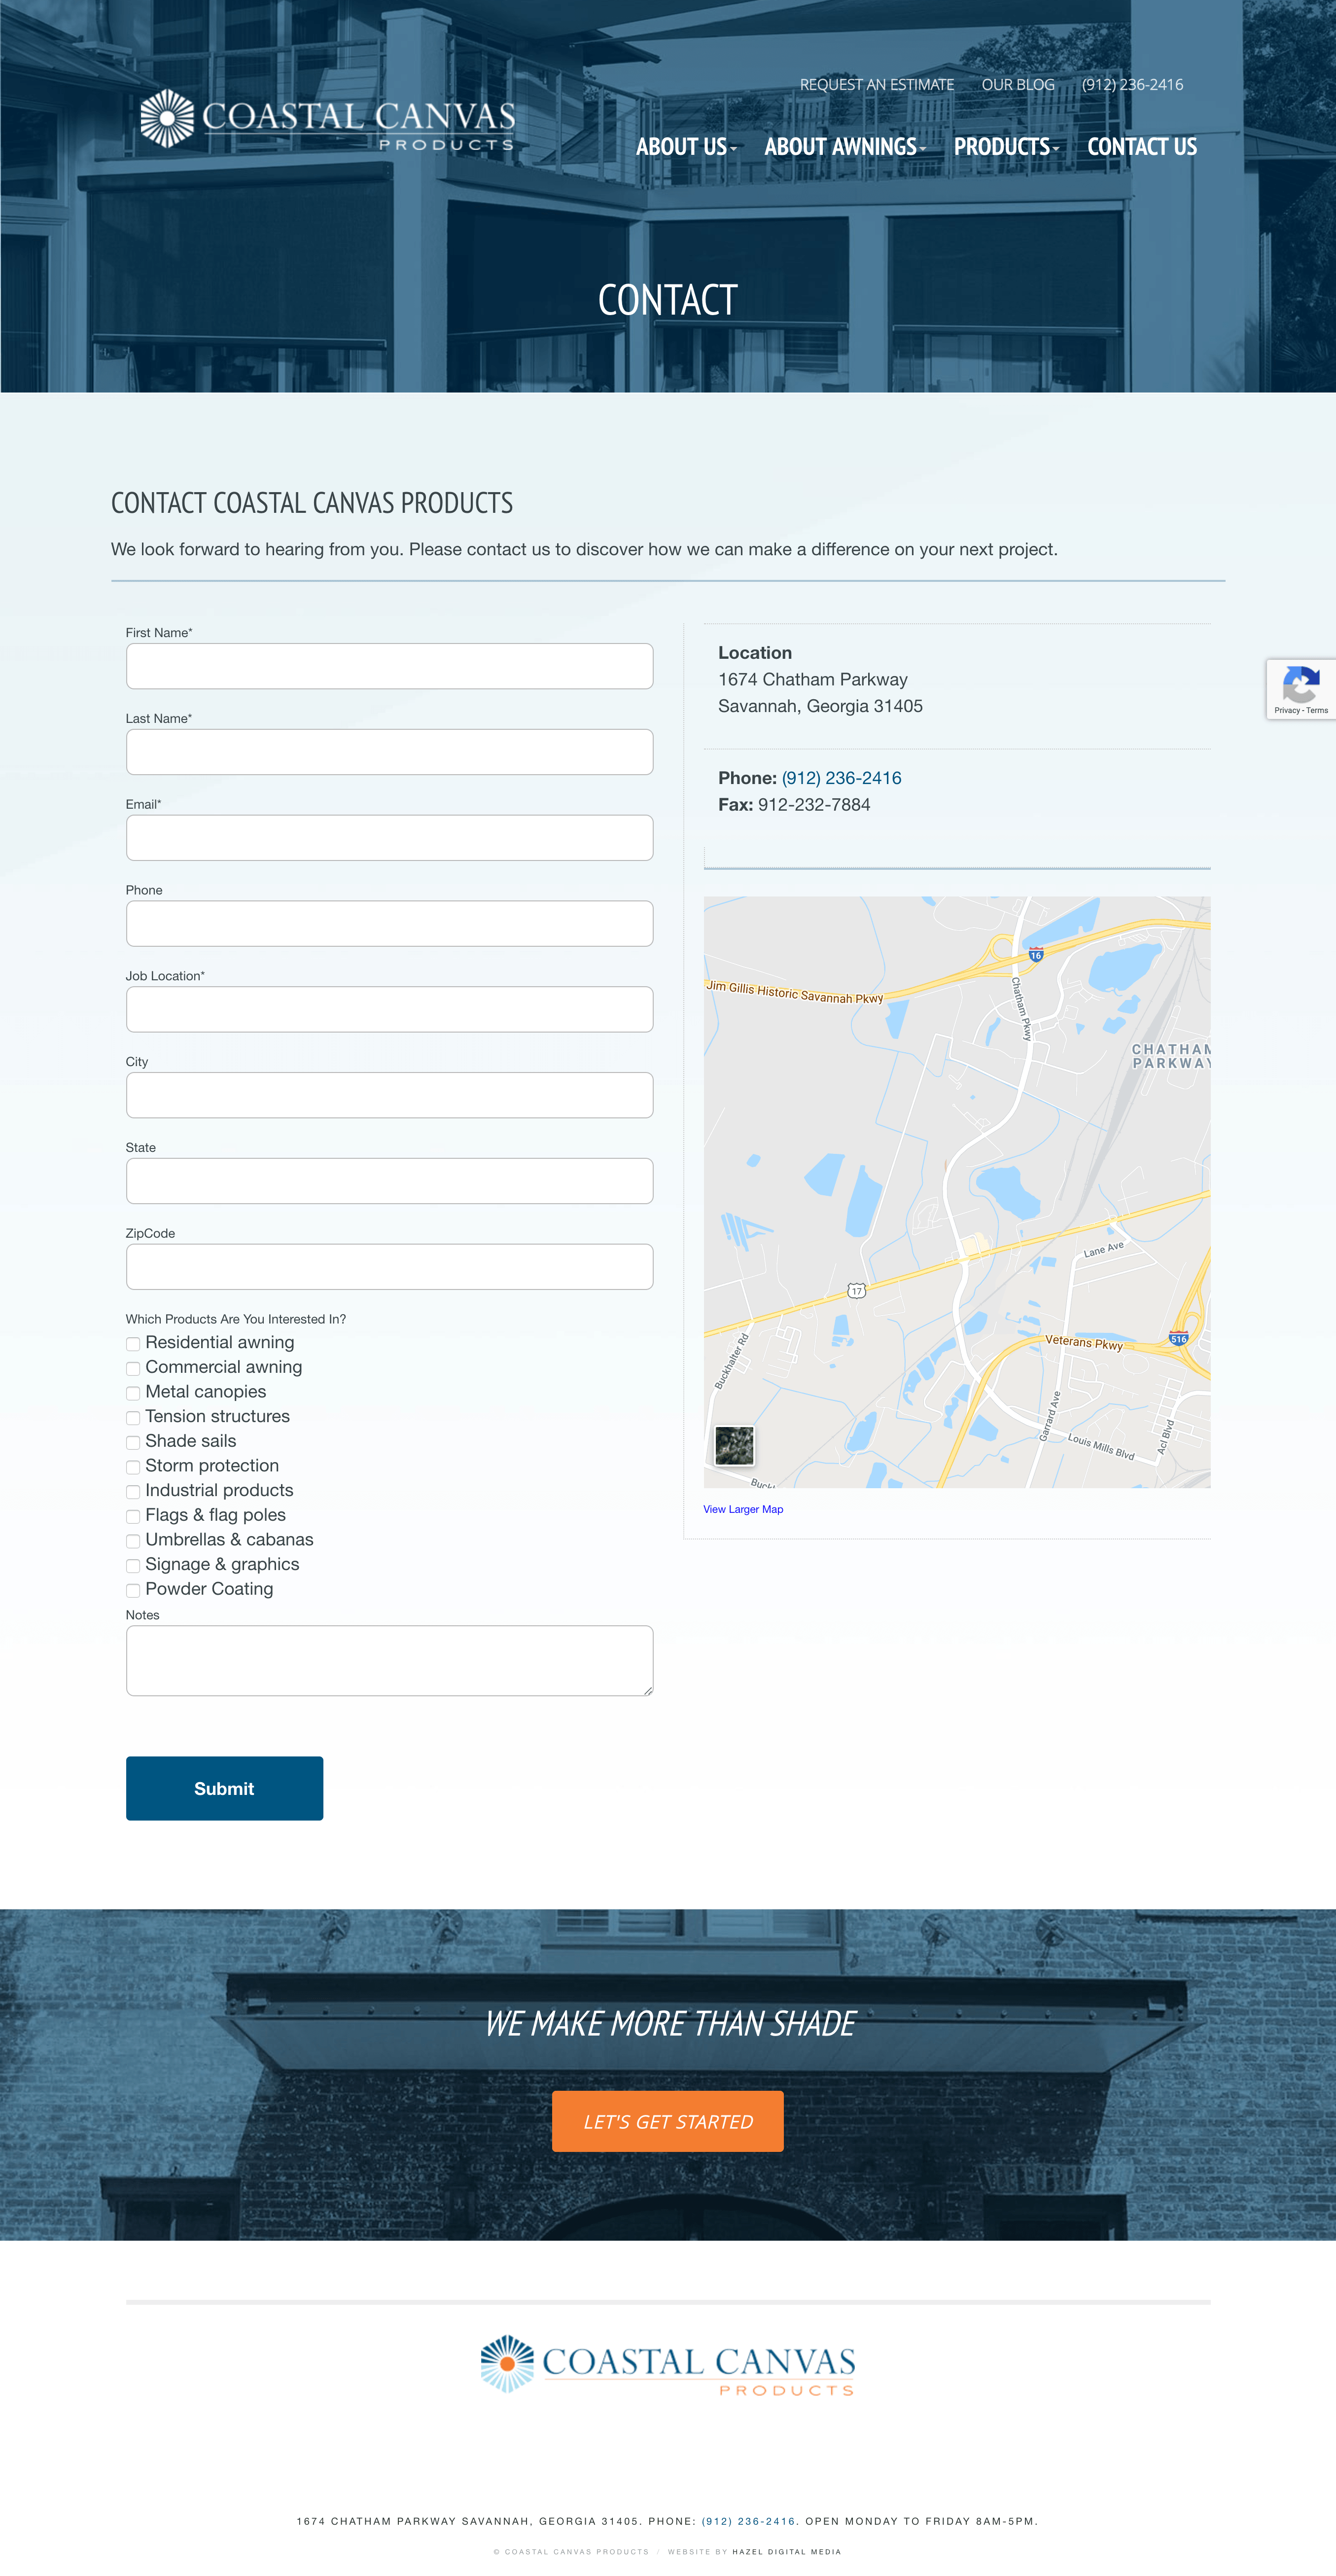
Task: Focus the Last Name input field
Action: [x=389, y=752]
